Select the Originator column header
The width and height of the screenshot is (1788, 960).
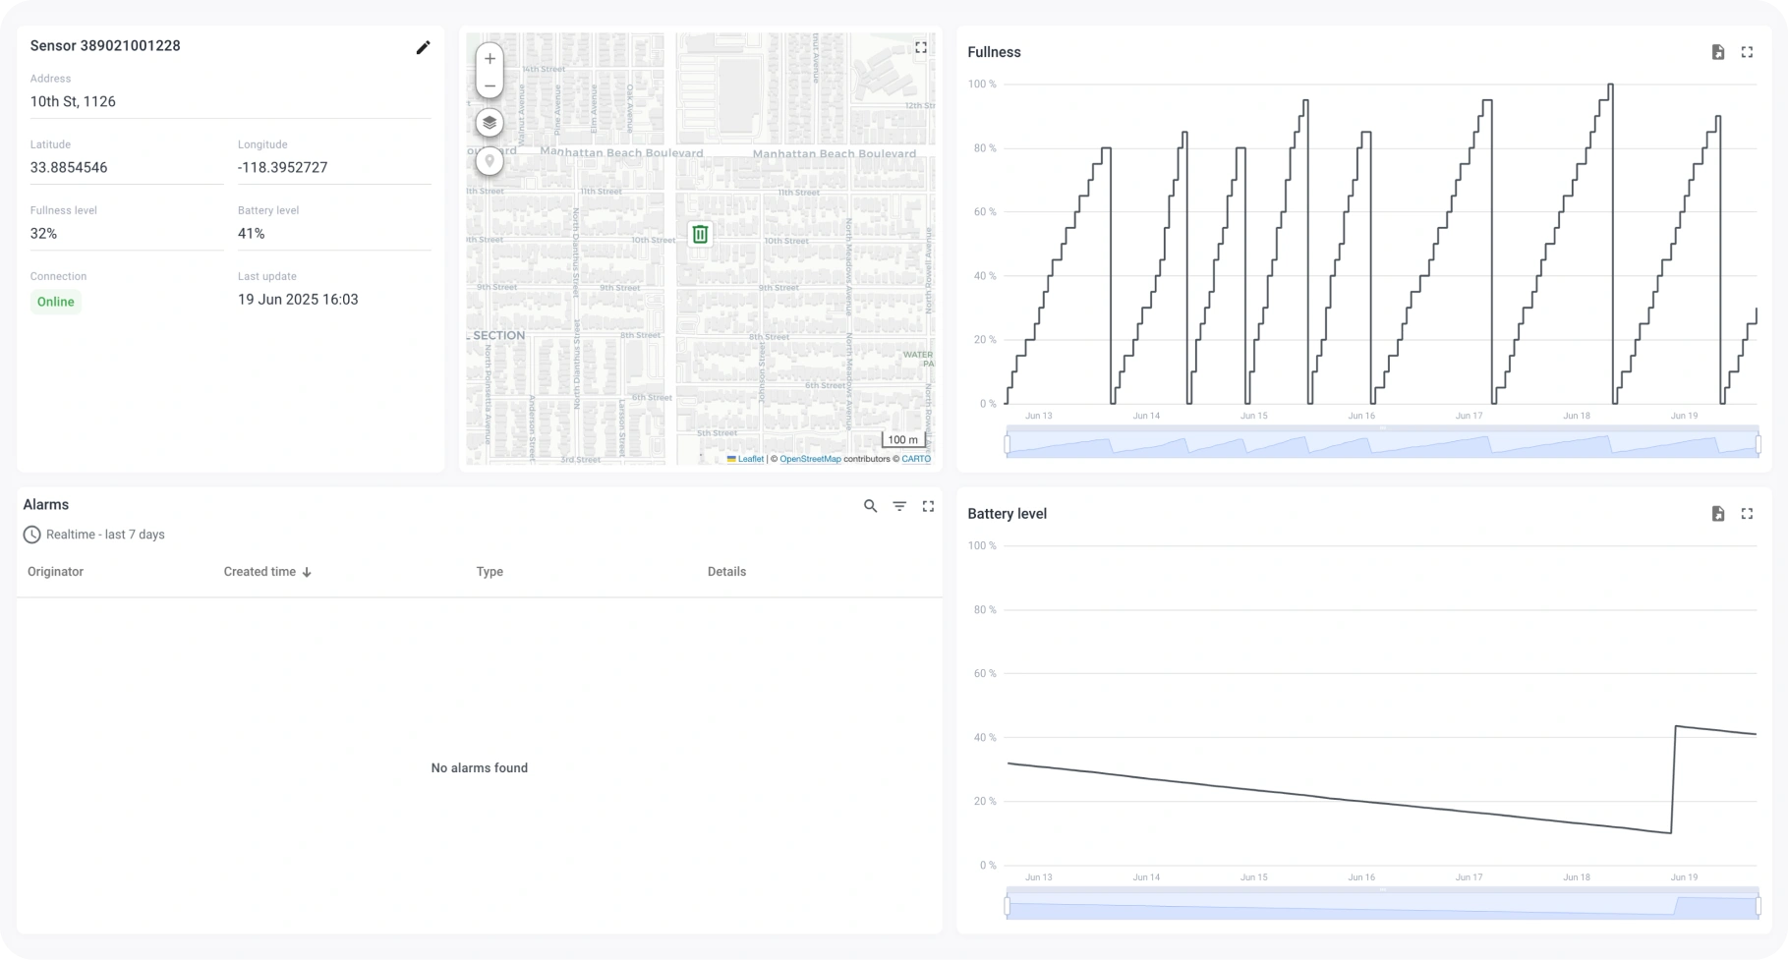[55, 571]
